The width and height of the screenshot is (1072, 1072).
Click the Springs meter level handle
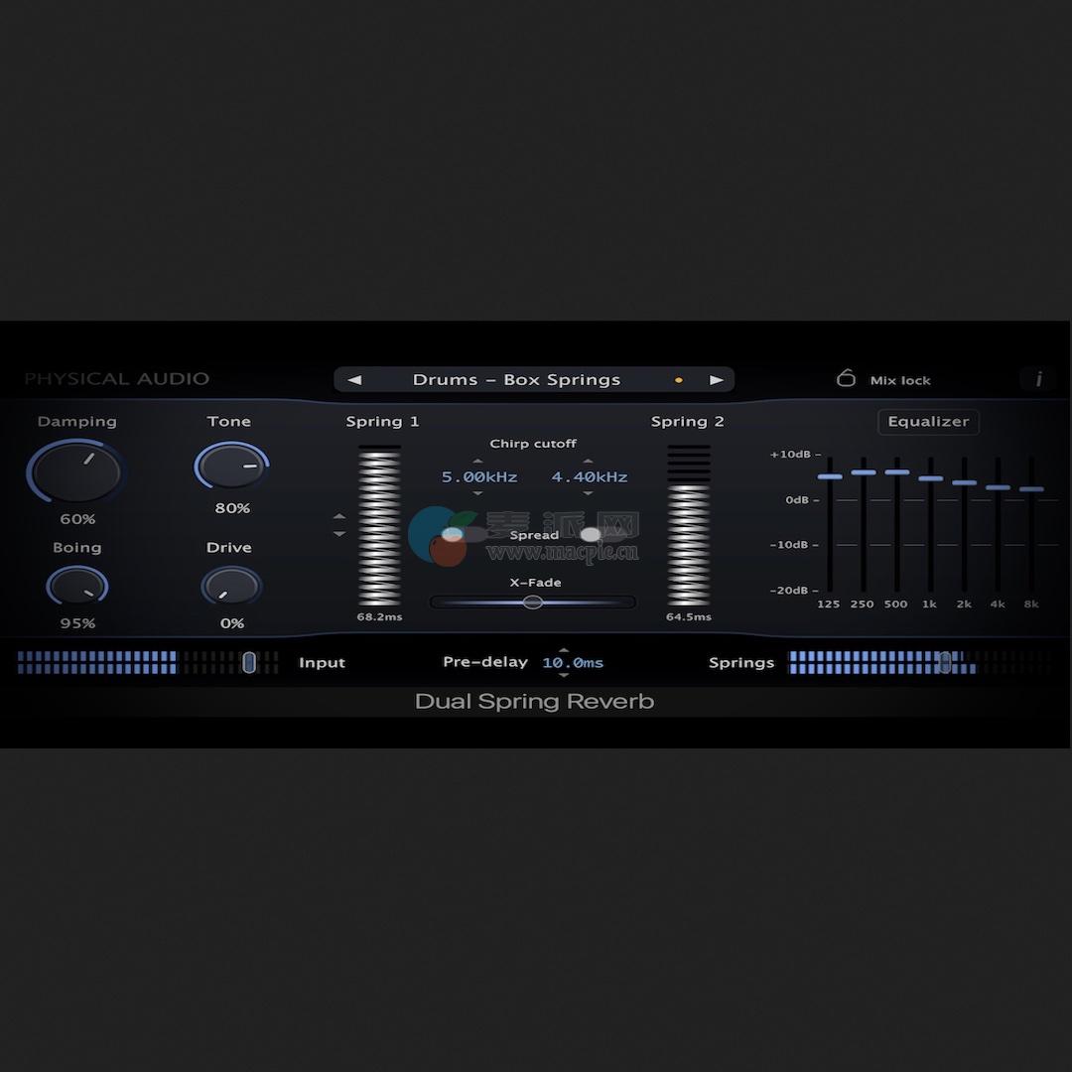945,662
